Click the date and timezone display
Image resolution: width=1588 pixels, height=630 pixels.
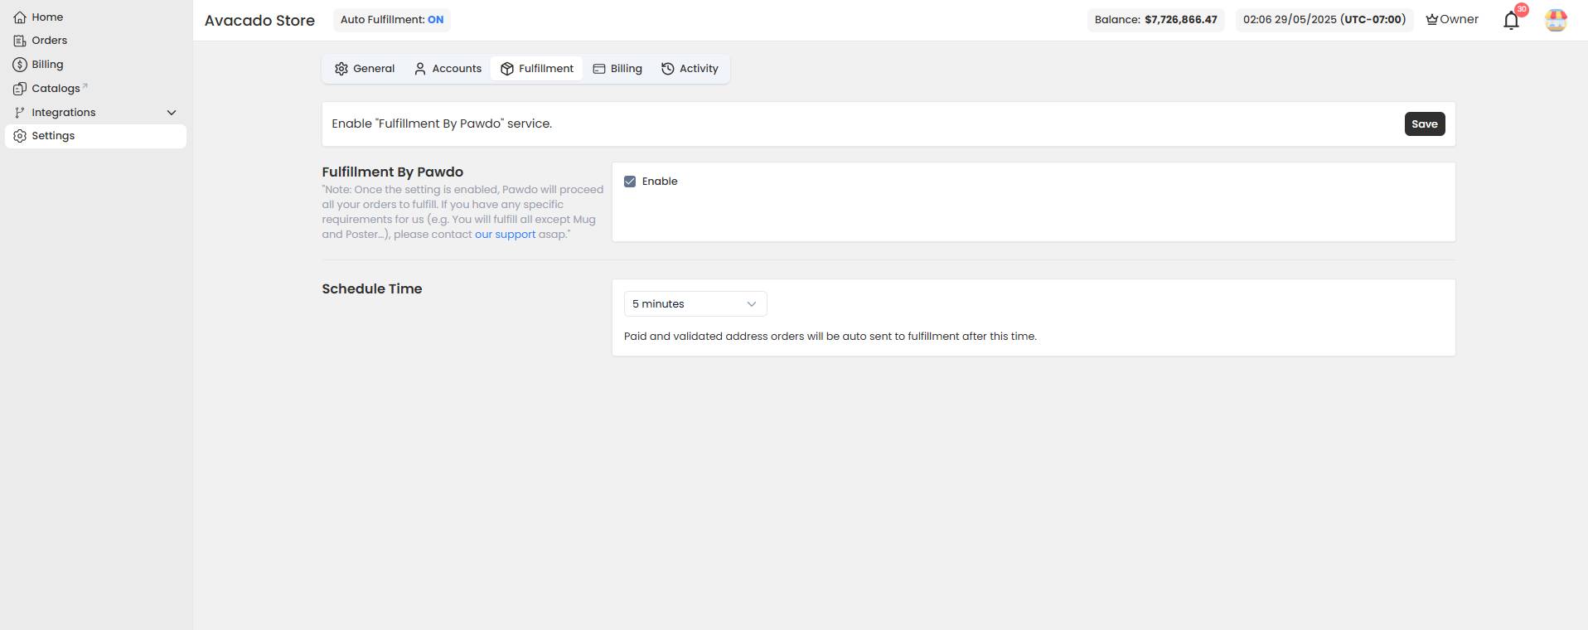(1324, 20)
